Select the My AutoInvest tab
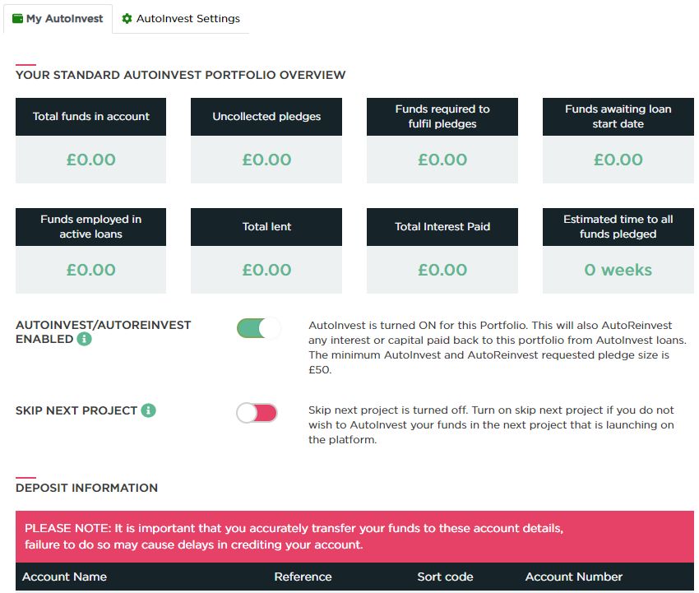This screenshot has width=699, height=593. (x=58, y=19)
